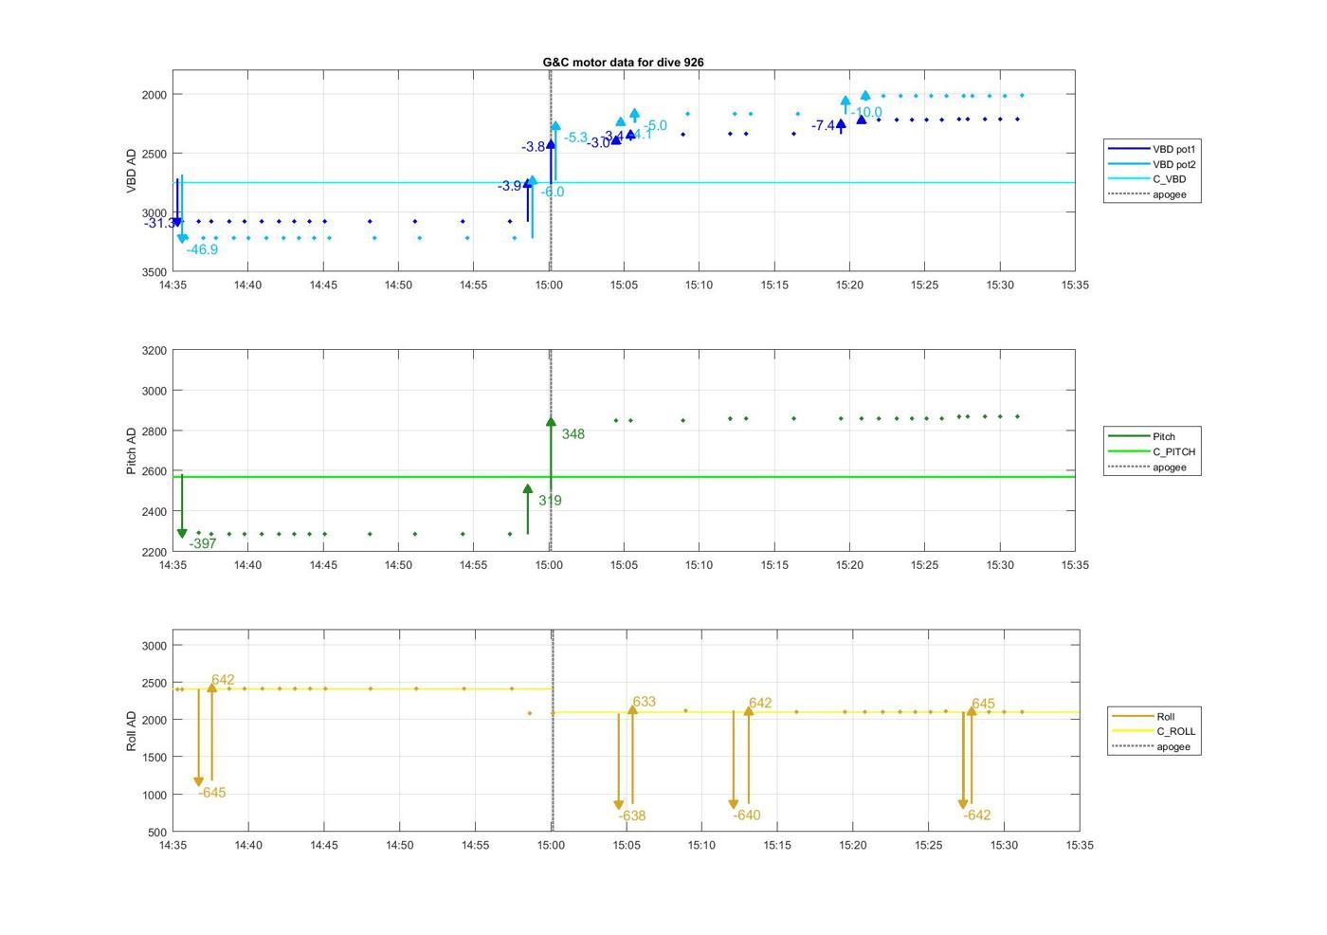Click the "-3.8" VBD pot1 annotation

[534, 146]
